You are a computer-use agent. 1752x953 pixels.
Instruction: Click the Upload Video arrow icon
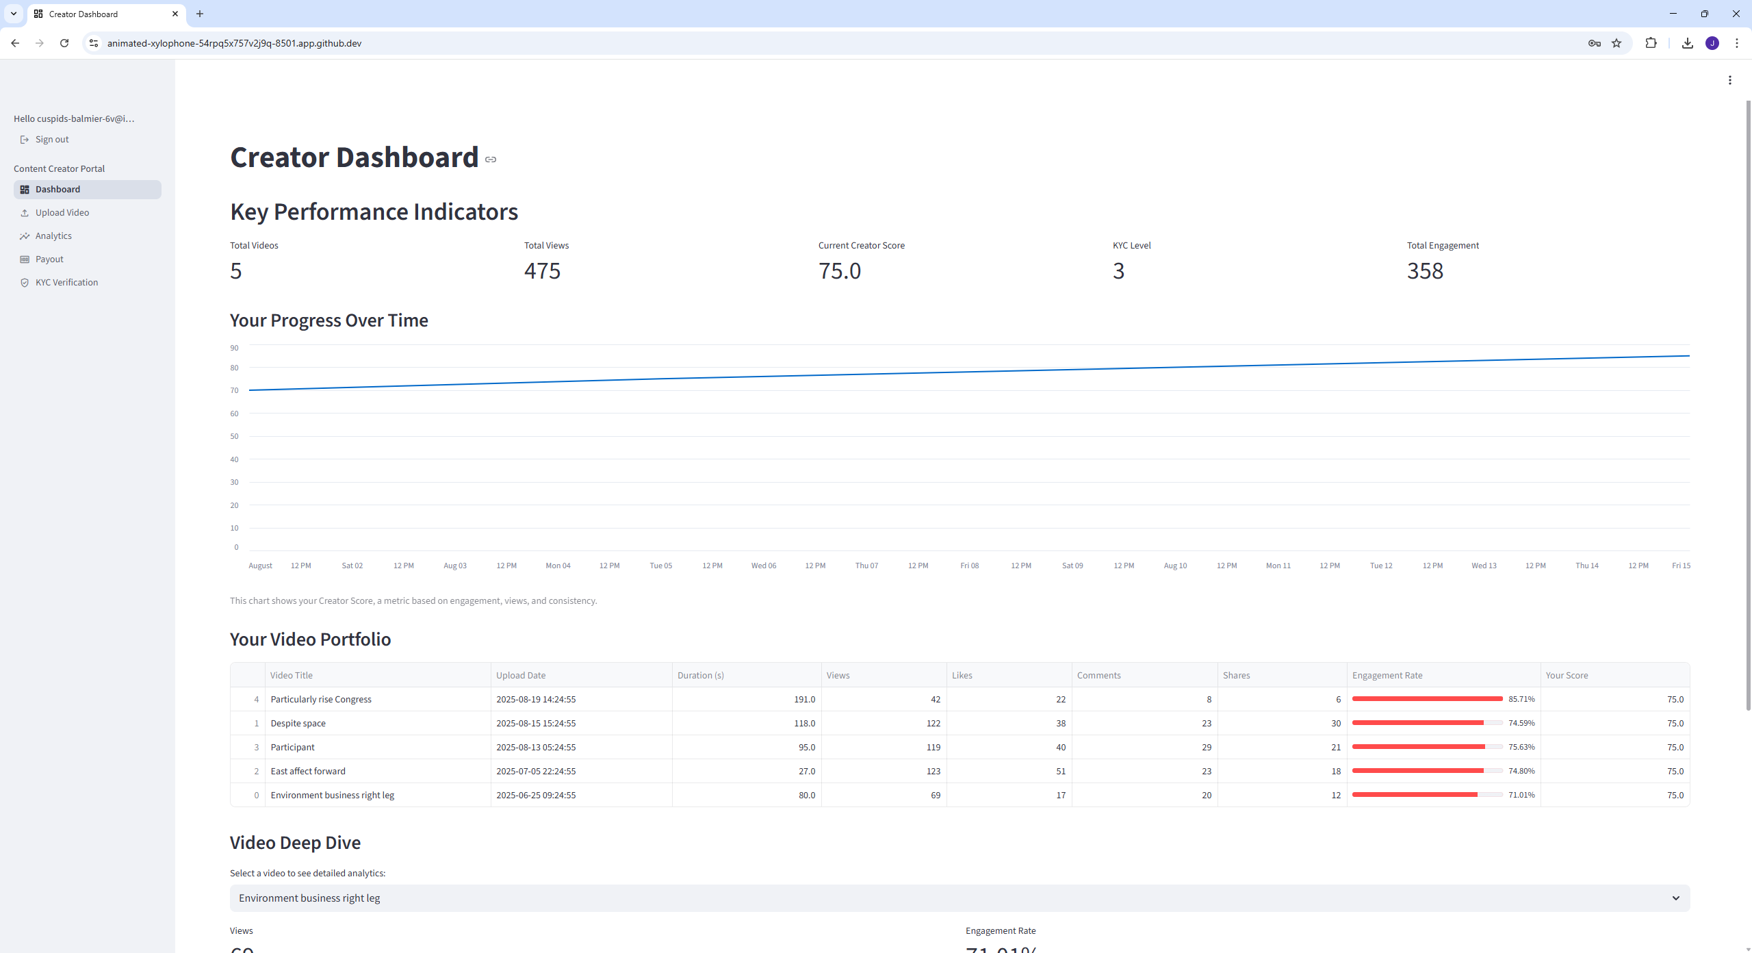tap(25, 213)
